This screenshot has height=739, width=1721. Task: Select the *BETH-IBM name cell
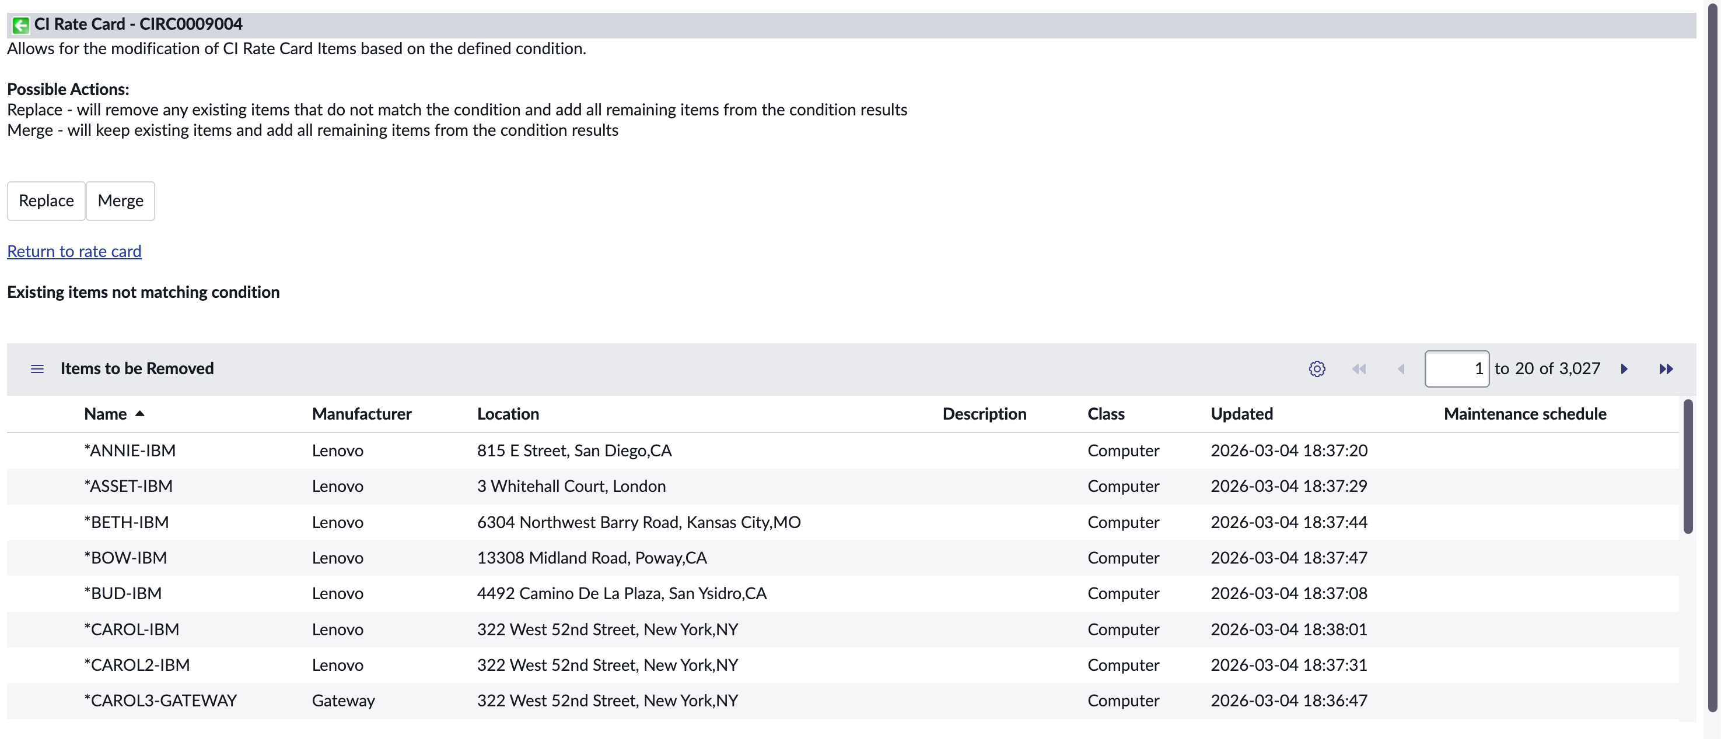point(126,522)
